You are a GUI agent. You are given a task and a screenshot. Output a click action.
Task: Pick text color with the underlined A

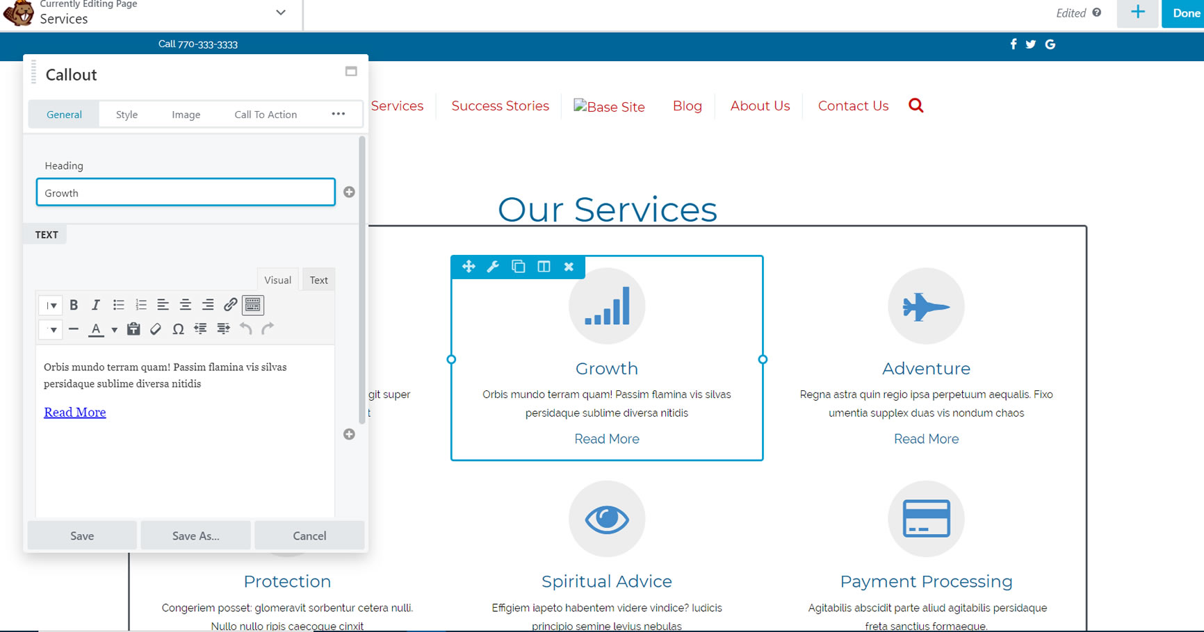tap(97, 329)
